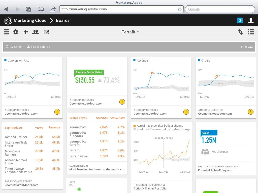
Task: Sort by Conv. Rate column header
Action: click(117, 118)
